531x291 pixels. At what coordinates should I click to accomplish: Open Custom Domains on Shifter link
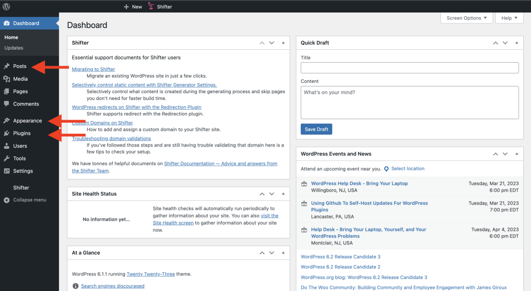102,123
